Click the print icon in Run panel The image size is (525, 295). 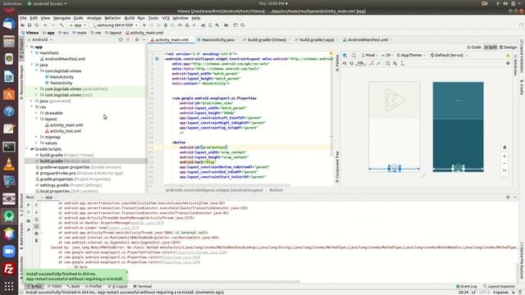point(36,233)
